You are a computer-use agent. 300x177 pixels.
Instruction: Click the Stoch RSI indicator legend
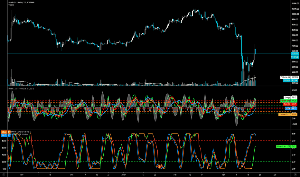tap(19, 134)
